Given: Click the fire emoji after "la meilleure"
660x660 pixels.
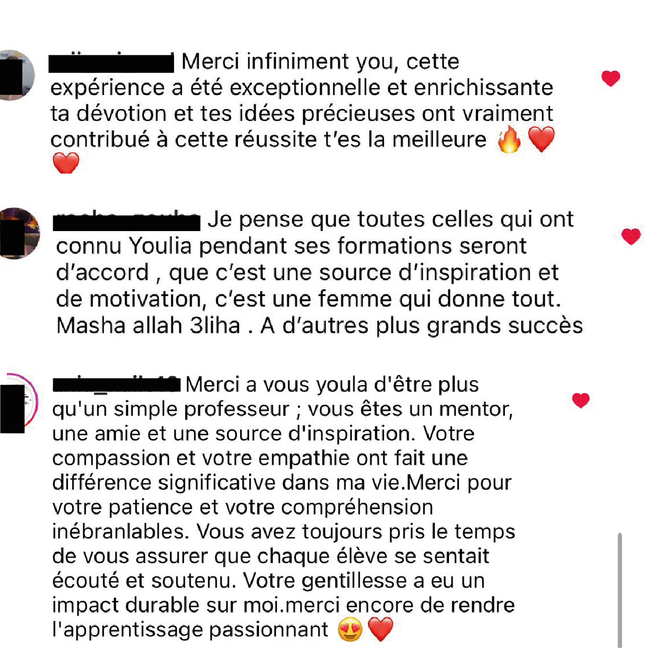Looking at the screenshot, I should pyautogui.click(x=510, y=139).
